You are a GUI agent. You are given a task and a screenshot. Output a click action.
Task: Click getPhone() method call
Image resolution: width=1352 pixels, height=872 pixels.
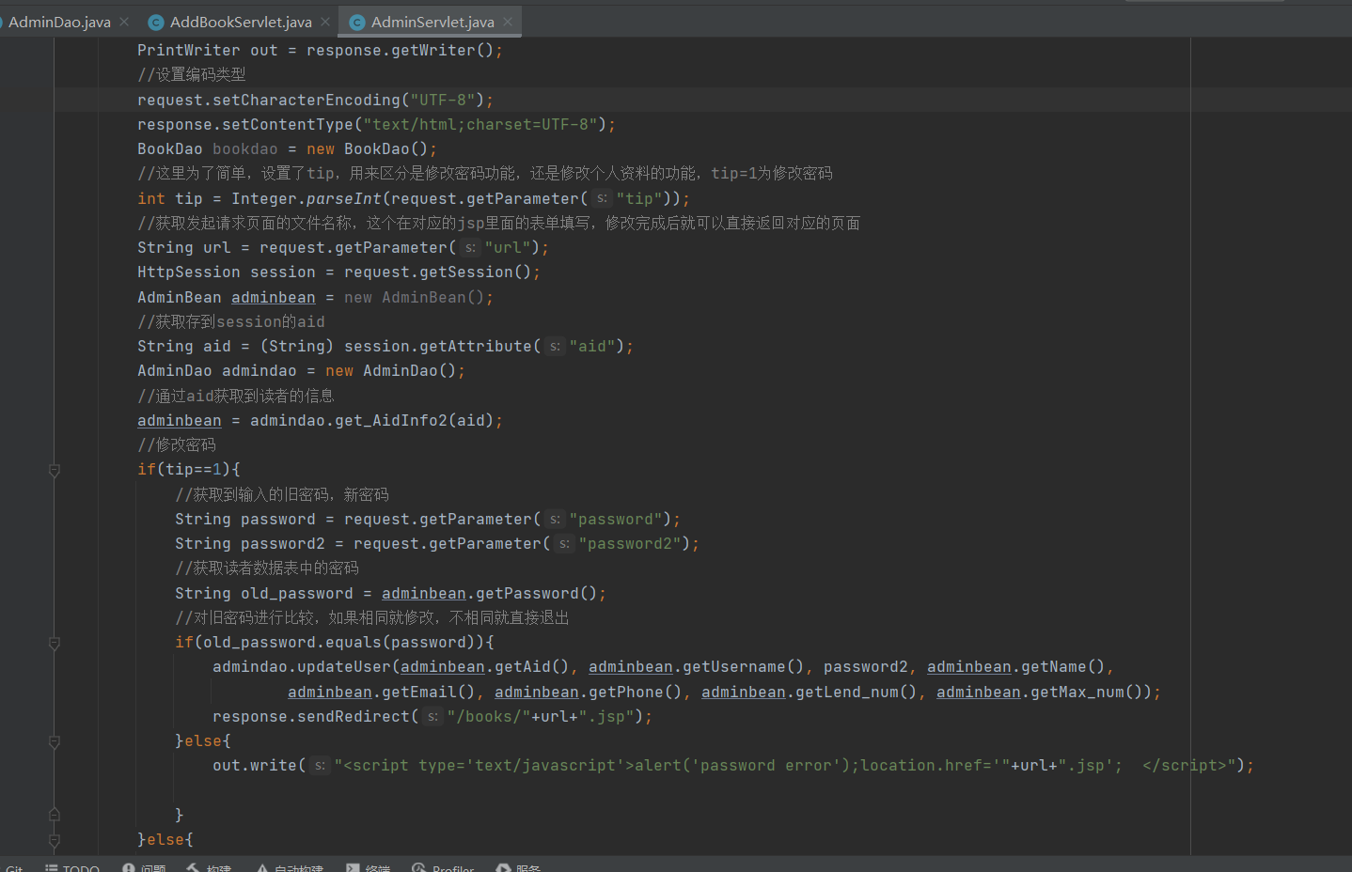[x=635, y=692]
